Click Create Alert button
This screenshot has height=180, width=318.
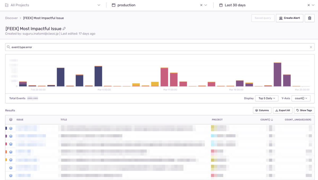pos(289,18)
